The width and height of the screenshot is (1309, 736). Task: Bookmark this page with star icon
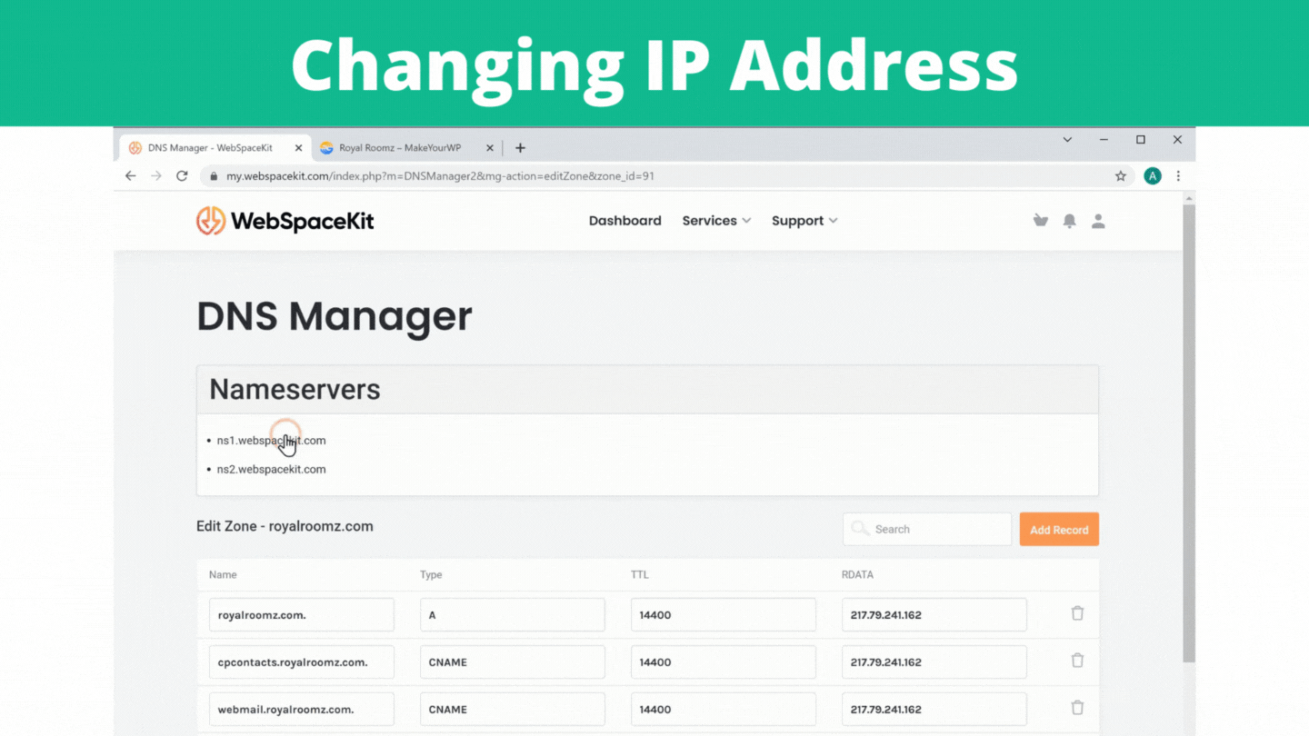pos(1121,176)
